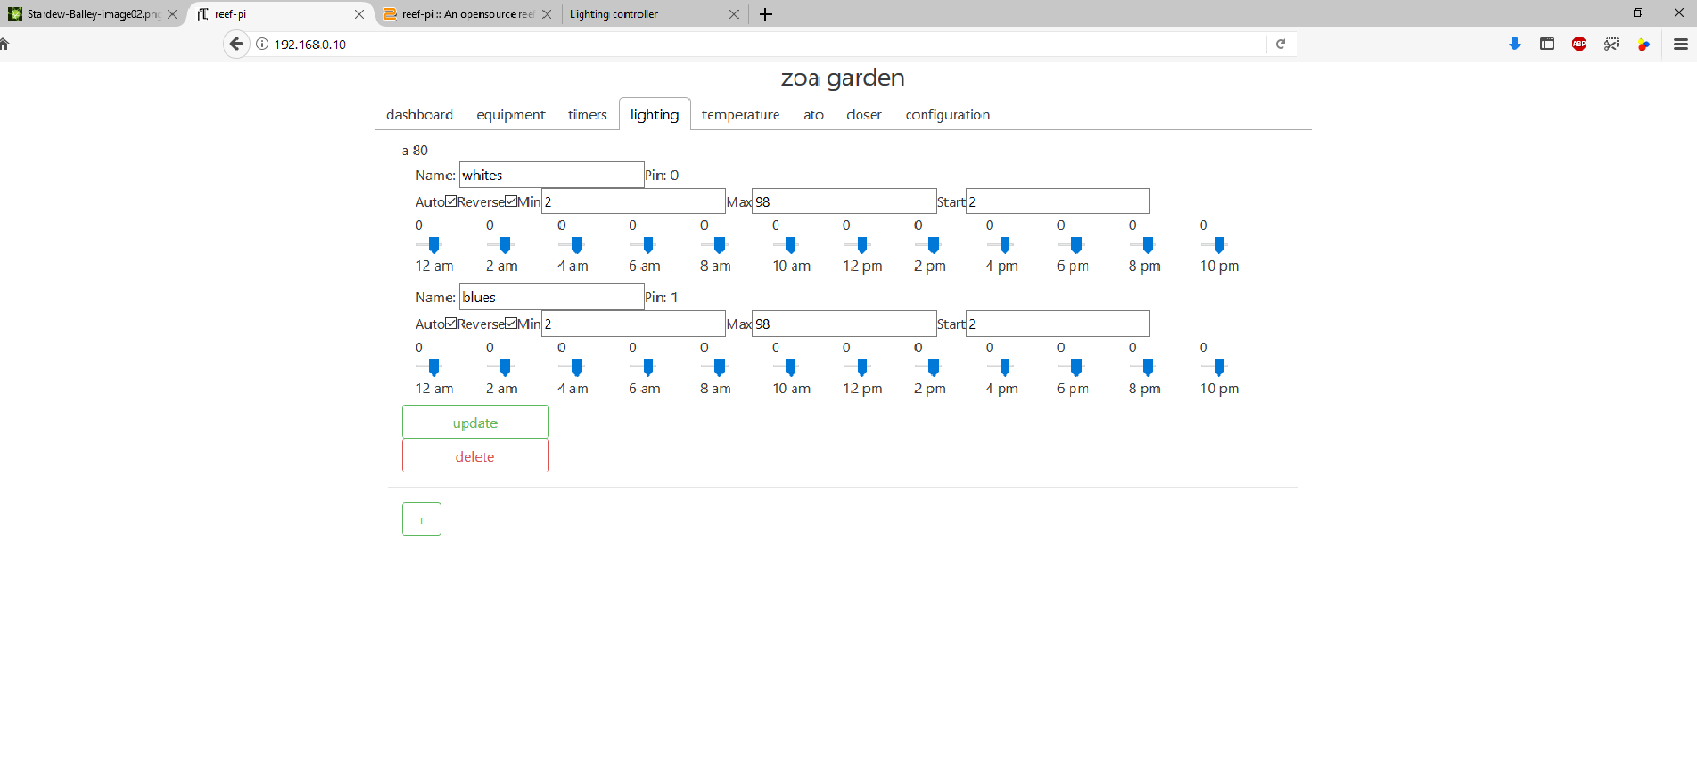Switch to the doser tab
This screenshot has height=763, width=1697.
864,114
